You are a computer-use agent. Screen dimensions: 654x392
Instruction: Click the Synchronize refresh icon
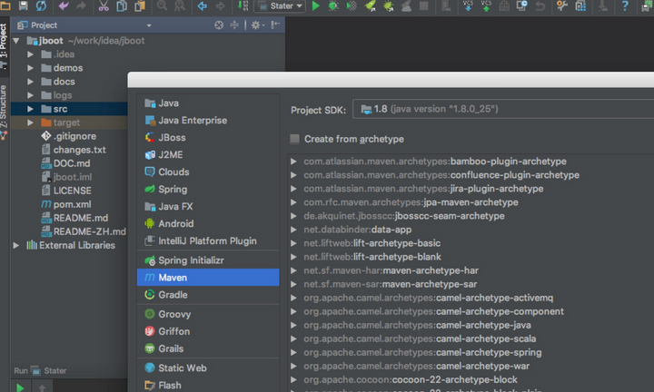tap(41, 5)
